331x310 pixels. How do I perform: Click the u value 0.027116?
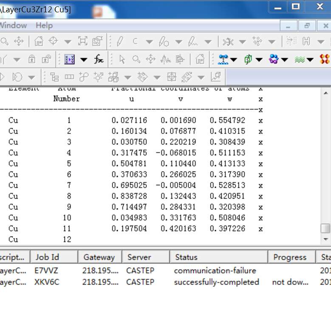click(129, 120)
